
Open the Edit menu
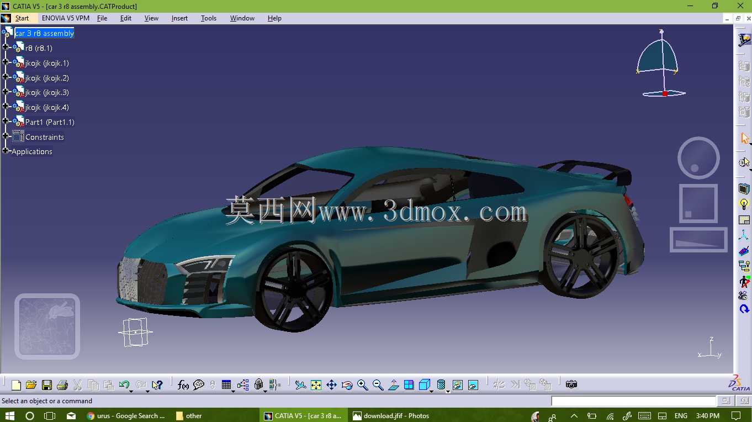tap(126, 18)
